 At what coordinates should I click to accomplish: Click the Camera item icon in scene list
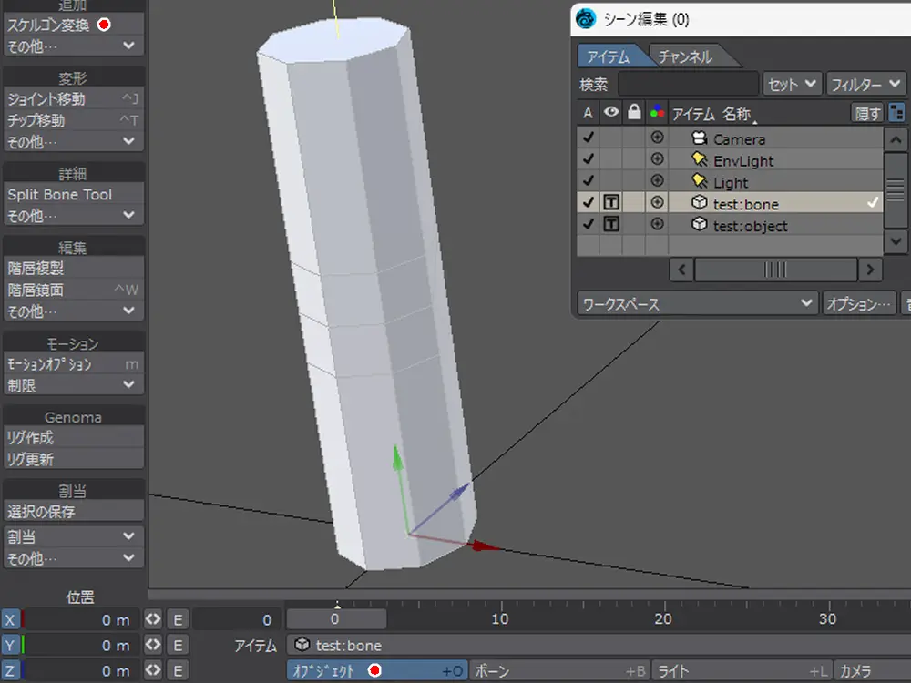pos(700,138)
